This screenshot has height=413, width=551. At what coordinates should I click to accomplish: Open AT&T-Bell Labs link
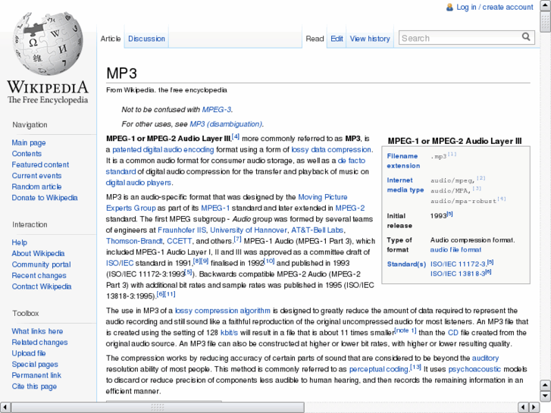pos(318,230)
